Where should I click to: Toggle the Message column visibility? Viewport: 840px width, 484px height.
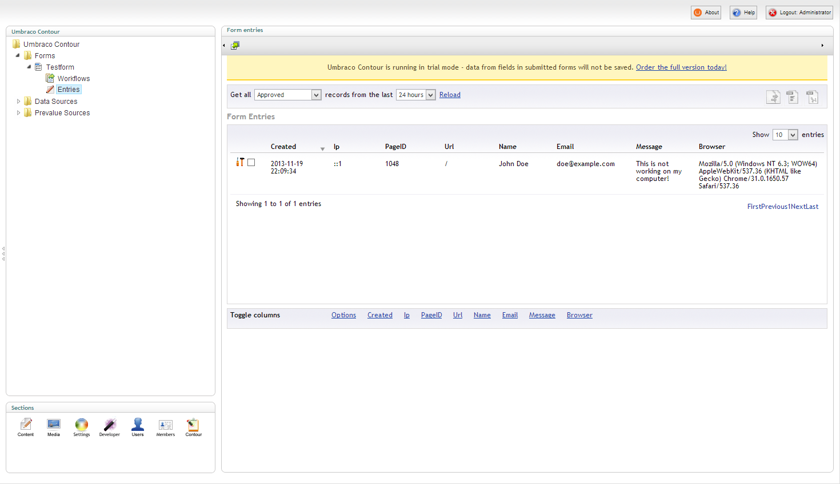tap(542, 315)
